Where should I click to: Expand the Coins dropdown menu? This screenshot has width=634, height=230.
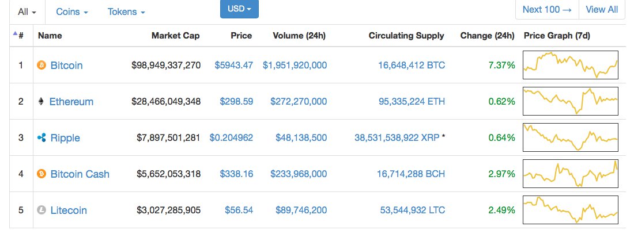point(72,11)
